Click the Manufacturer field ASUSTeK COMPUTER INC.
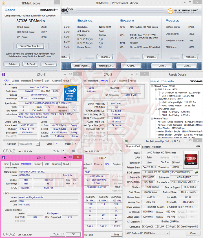 [x=48, y=171]
